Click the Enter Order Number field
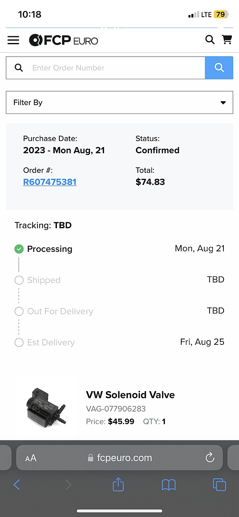 click(116, 68)
